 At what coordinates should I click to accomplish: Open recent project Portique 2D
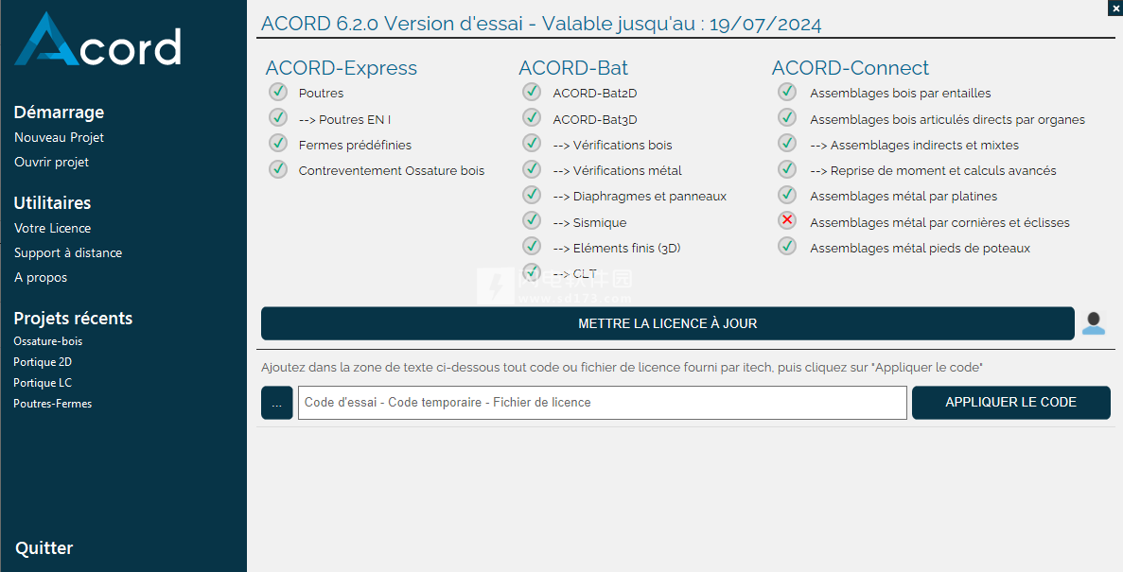43,362
